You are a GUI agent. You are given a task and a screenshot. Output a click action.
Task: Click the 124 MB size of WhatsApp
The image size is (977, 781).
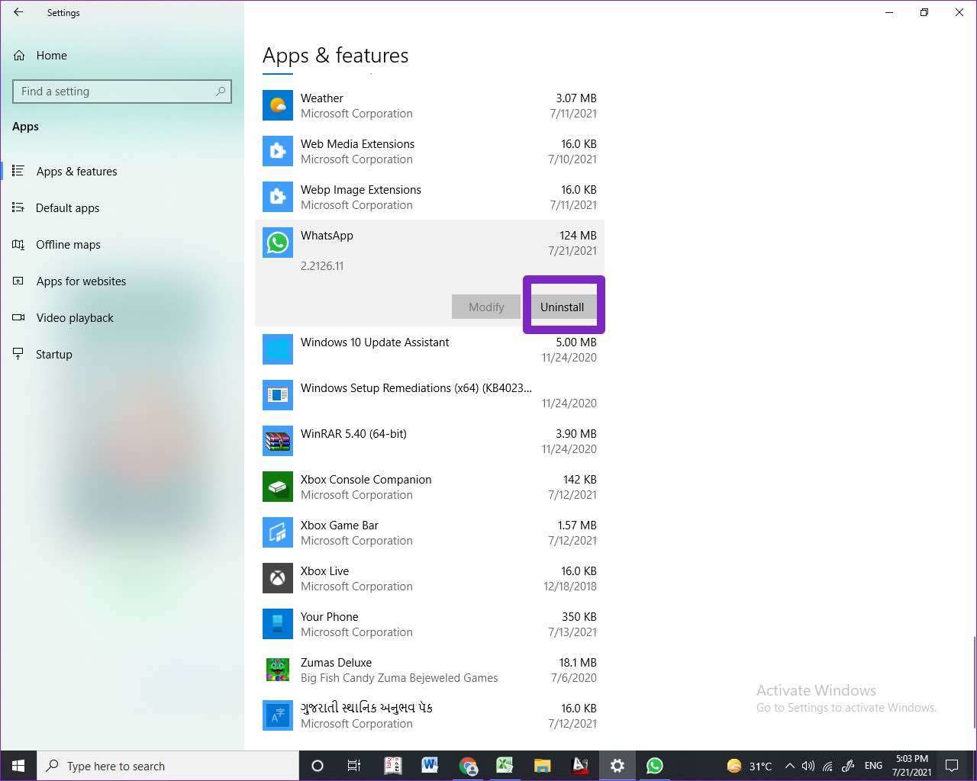pos(578,235)
